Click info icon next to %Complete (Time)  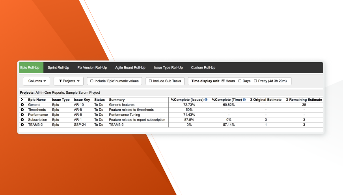point(244,100)
